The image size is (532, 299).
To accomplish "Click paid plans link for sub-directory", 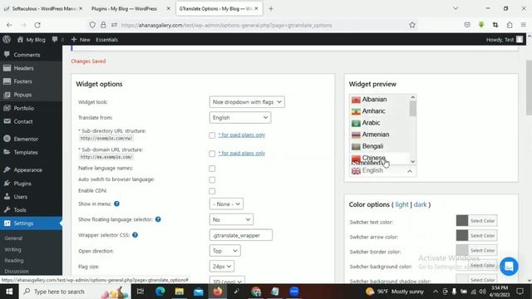I will click(x=242, y=135).
